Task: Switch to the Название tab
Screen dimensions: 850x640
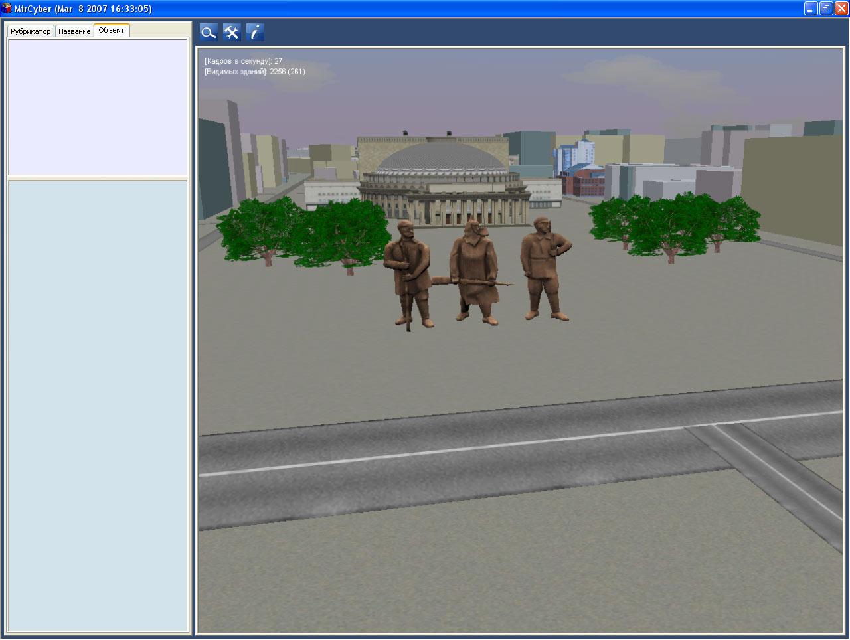Action: 74,31
